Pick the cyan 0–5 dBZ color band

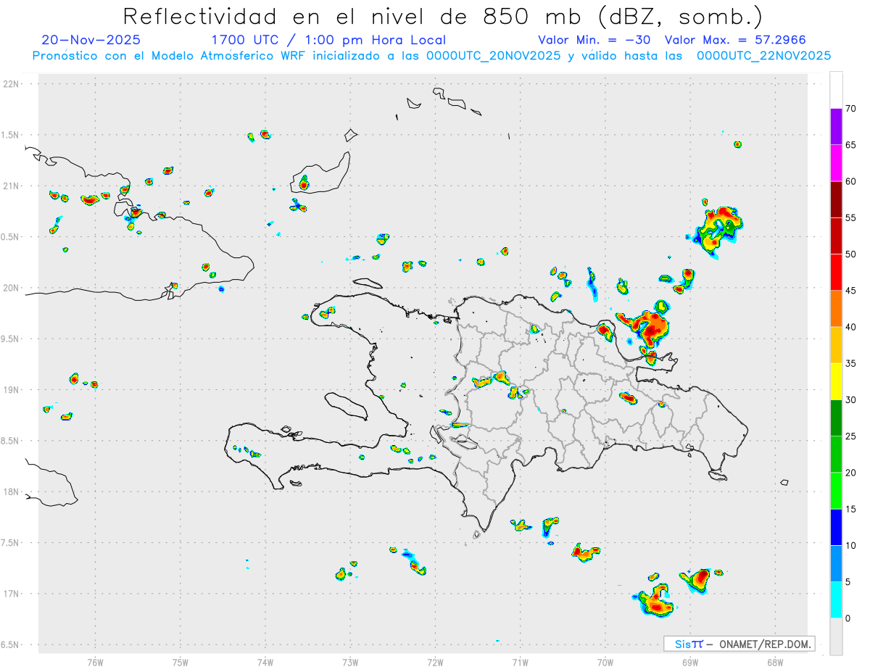[836, 600]
